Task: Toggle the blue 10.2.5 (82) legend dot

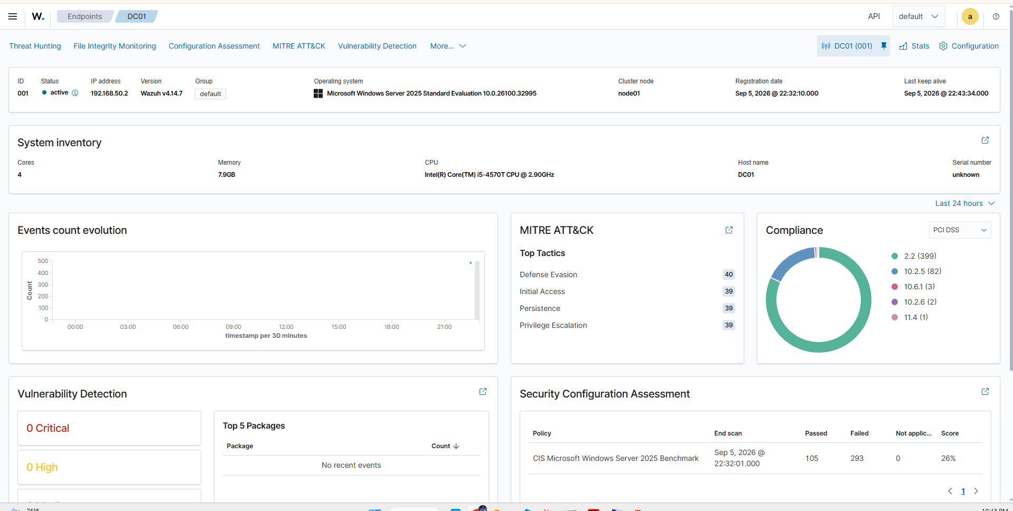Action: (895, 271)
